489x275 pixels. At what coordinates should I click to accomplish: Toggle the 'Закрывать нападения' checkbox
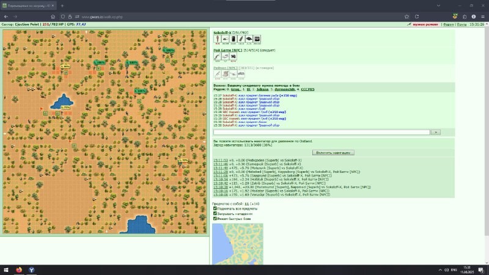pos(215,213)
